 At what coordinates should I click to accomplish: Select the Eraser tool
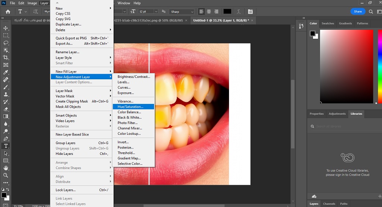tap(6, 109)
